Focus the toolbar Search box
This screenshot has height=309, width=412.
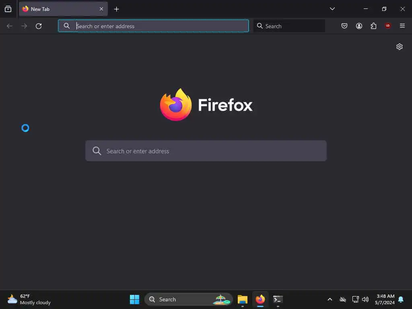(x=289, y=26)
